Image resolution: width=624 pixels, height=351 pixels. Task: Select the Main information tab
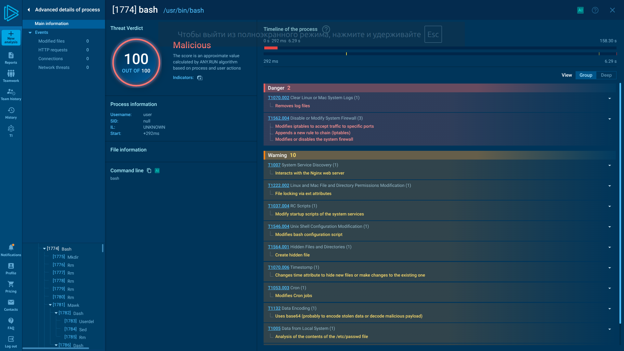tap(64, 24)
